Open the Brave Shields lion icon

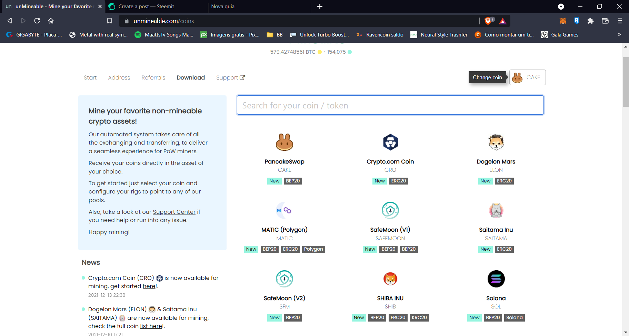pos(489,21)
